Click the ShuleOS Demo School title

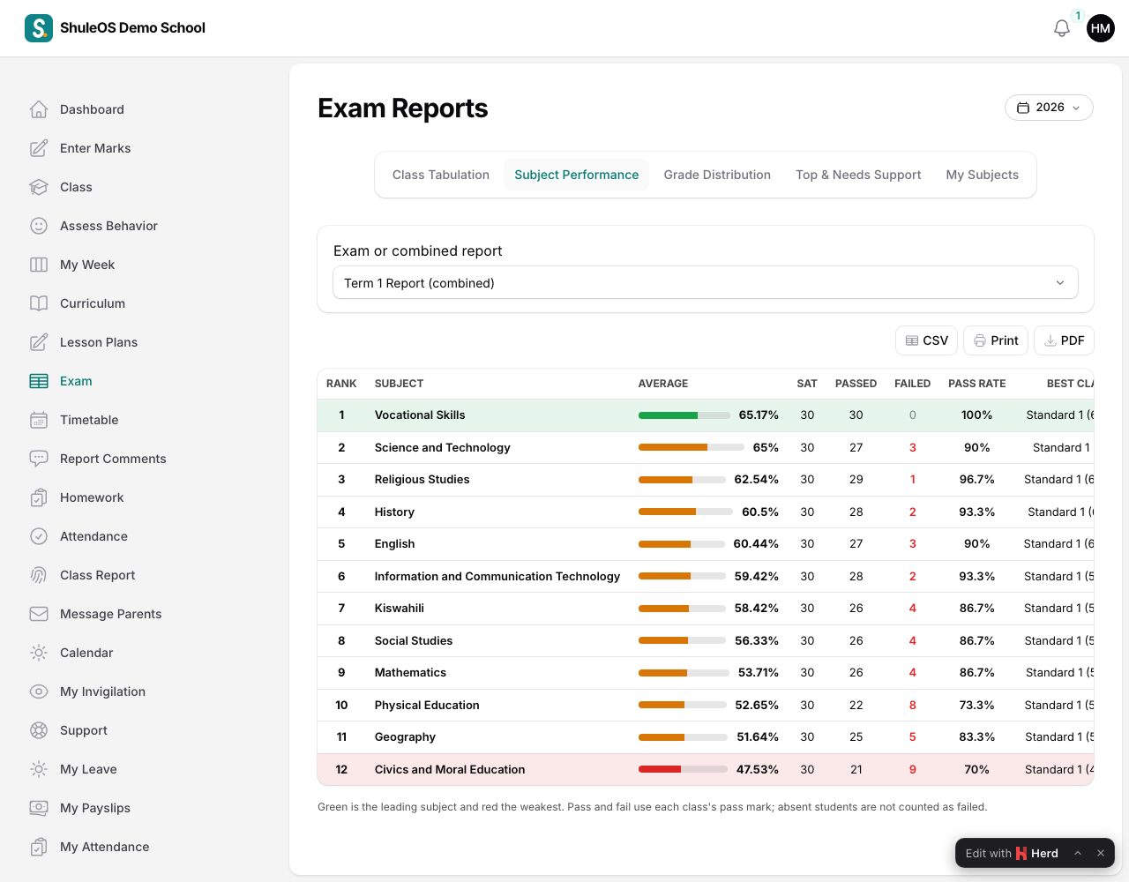pos(132,28)
